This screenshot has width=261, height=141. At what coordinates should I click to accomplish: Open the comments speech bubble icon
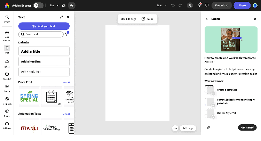207,6
